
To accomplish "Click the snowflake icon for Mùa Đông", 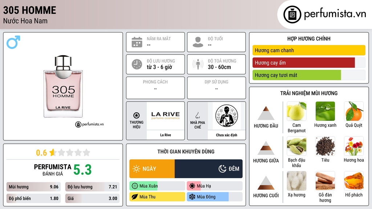I will tap(192, 197).
